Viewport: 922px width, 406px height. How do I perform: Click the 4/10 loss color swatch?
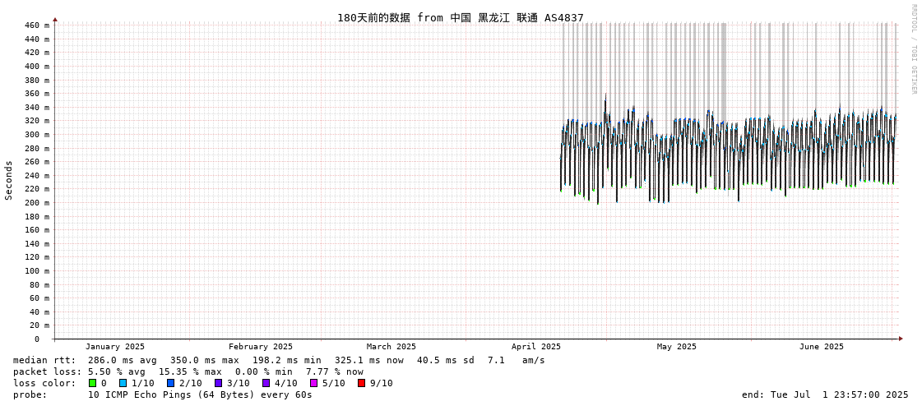click(266, 383)
